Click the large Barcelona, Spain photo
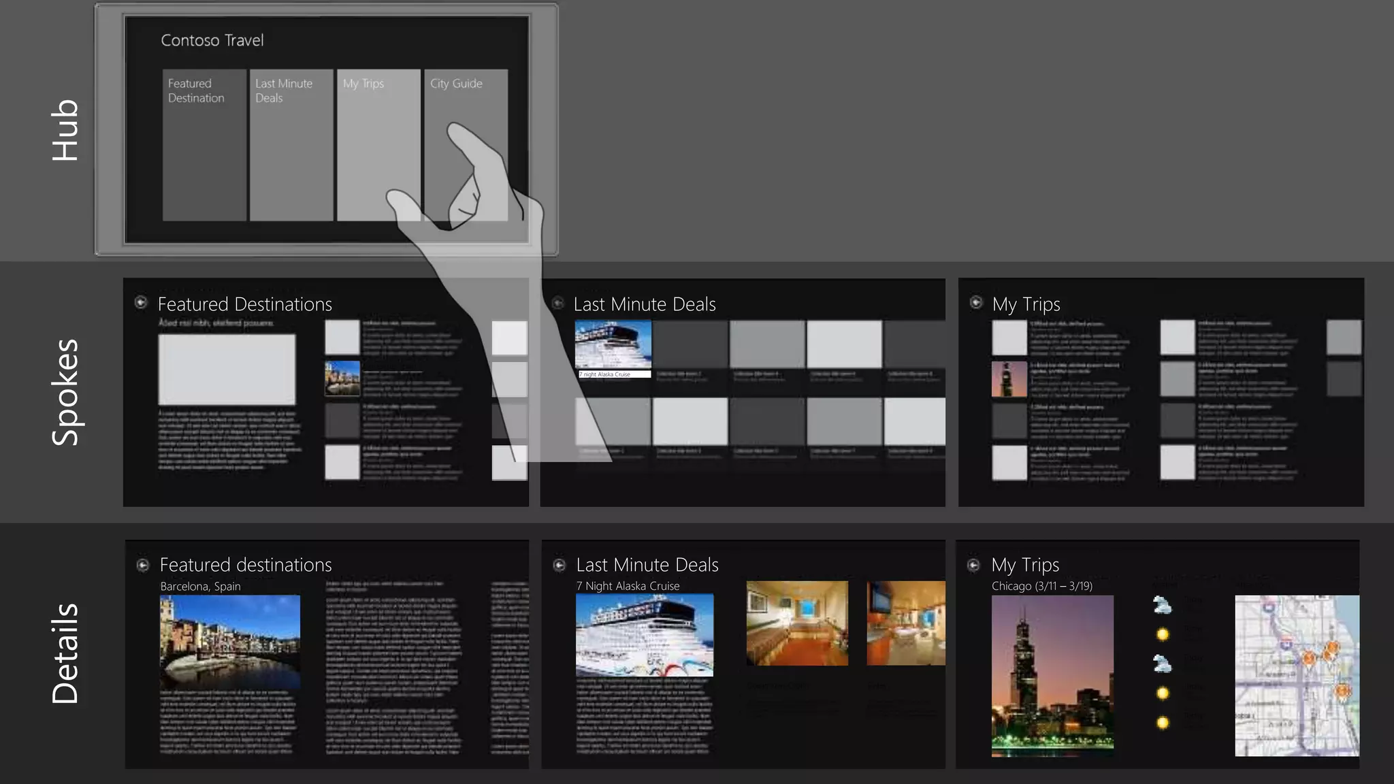This screenshot has width=1394, height=784. click(x=230, y=641)
